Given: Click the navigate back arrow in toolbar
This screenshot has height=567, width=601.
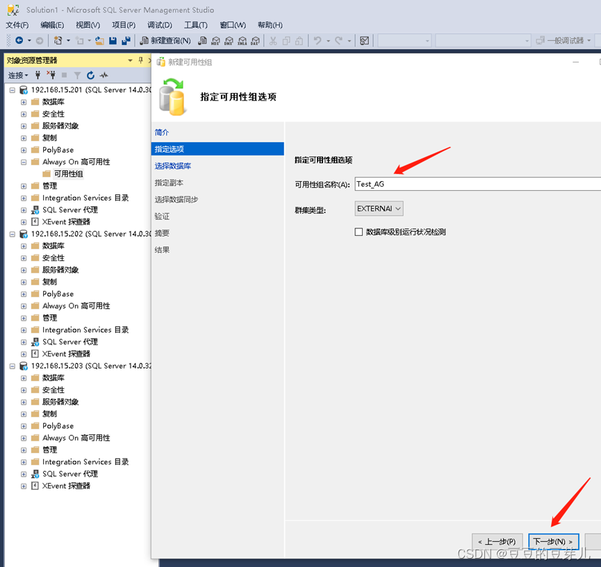Looking at the screenshot, I should [x=19, y=40].
